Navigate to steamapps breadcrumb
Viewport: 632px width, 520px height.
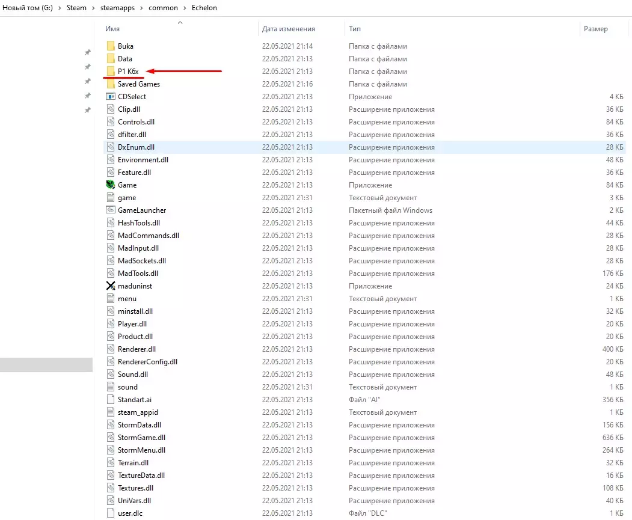click(x=117, y=8)
